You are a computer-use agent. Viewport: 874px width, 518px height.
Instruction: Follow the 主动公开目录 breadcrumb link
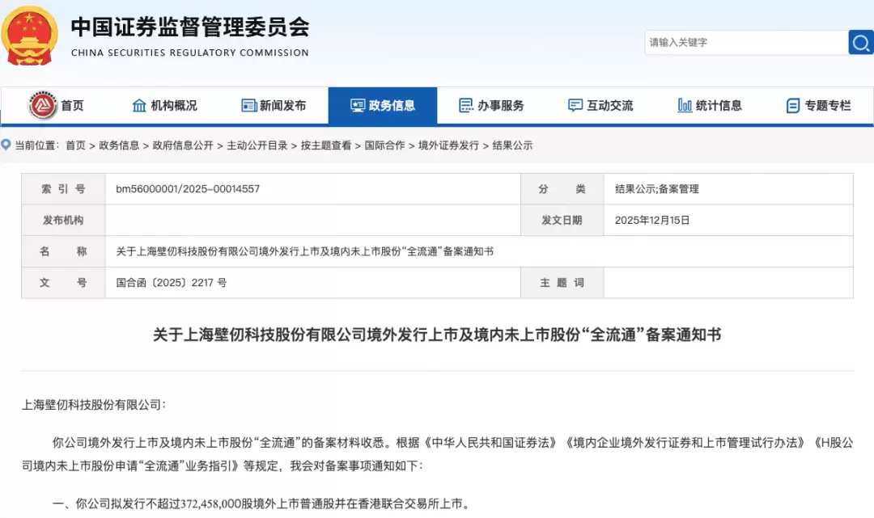(x=257, y=145)
